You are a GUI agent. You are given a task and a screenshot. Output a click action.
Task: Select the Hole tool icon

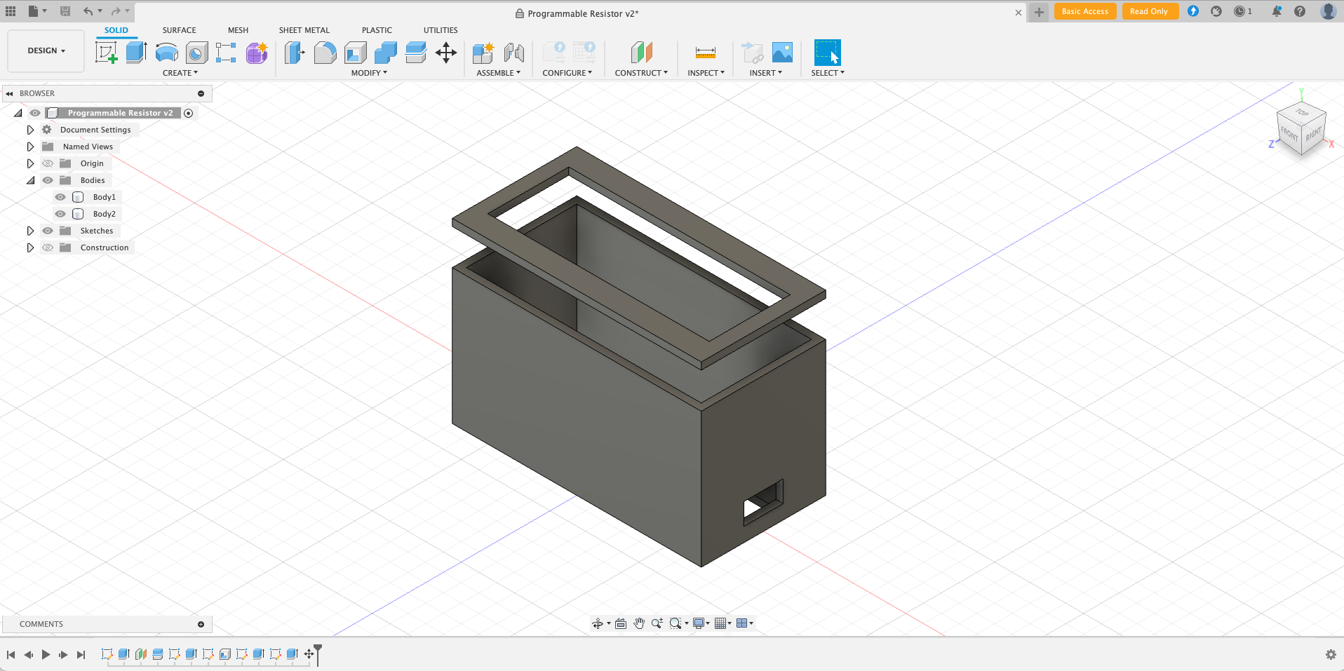coord(196,53)
